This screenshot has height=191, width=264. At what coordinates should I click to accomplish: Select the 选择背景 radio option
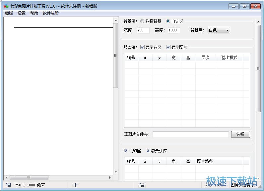tap(142, 21)
